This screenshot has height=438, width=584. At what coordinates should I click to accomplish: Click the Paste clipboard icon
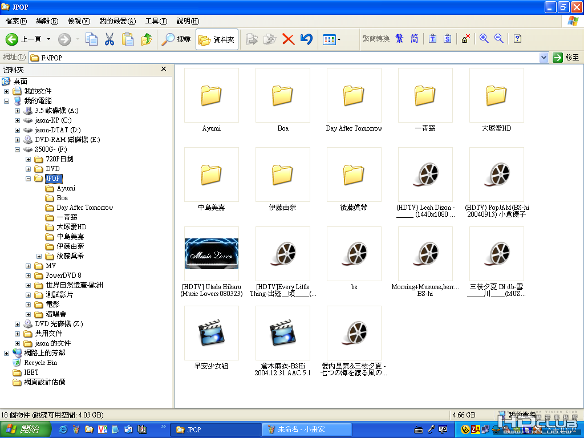[x=128, y=39]
